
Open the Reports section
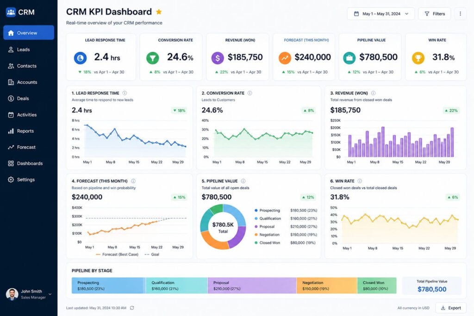tap(29, 131)
